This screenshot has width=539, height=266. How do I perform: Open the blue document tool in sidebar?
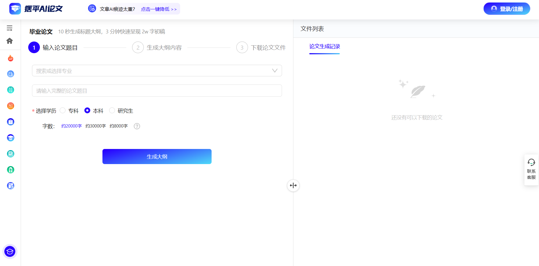tap(10, 74)
